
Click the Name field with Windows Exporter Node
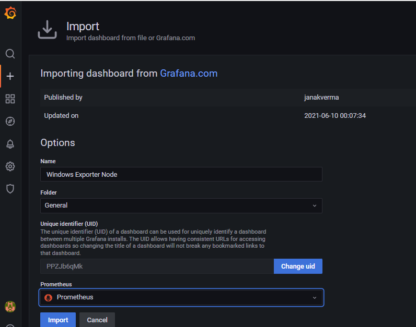click(181, 174)
